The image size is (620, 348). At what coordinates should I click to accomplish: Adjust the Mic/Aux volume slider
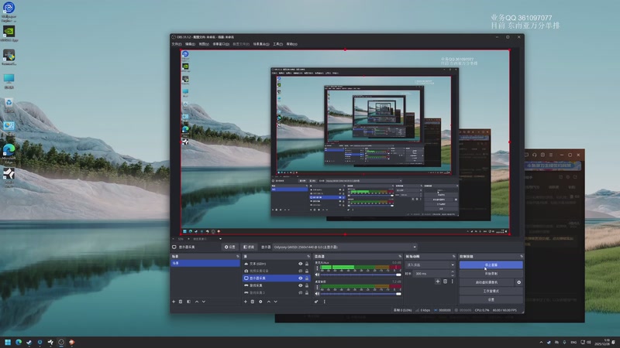click(360, 275)
